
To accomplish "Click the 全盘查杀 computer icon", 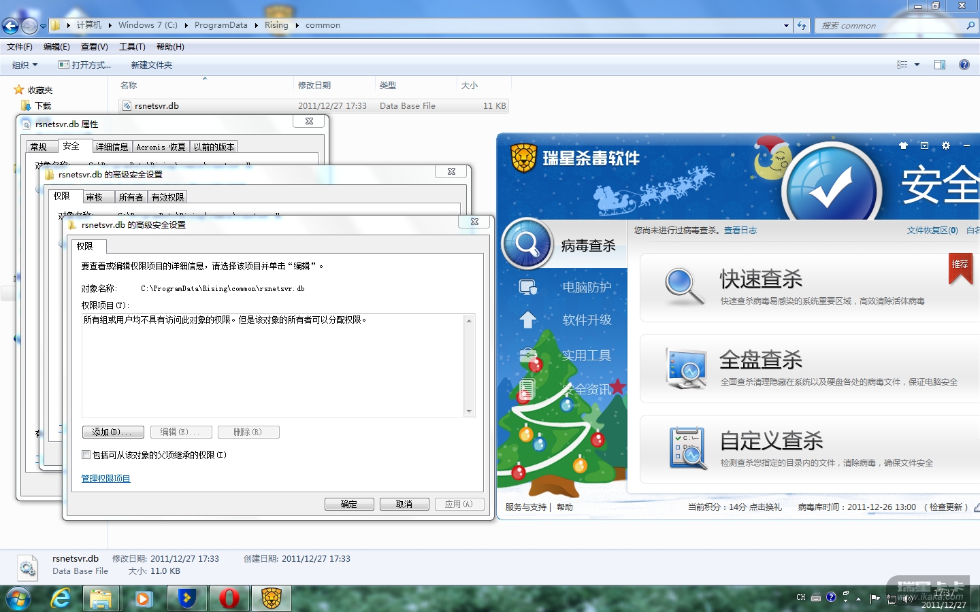I will (686, 368).
